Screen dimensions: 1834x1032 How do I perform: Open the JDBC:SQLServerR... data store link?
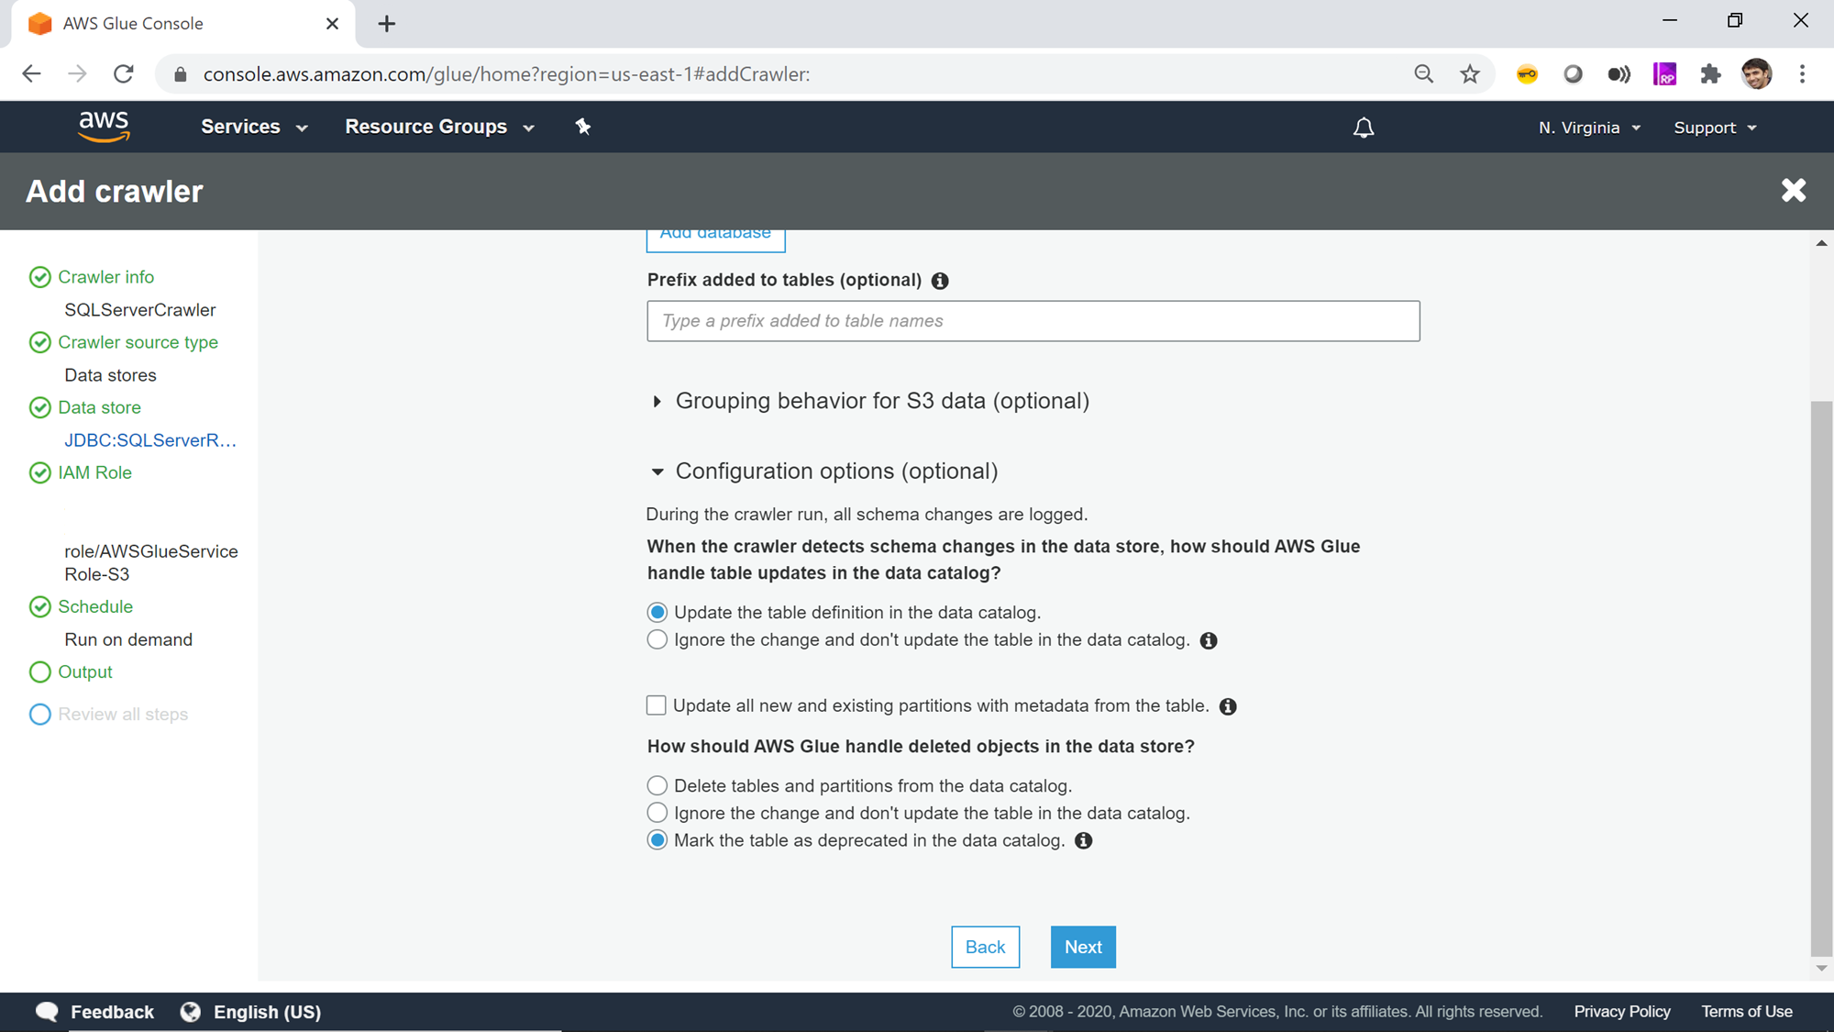[x=150, y=440]
